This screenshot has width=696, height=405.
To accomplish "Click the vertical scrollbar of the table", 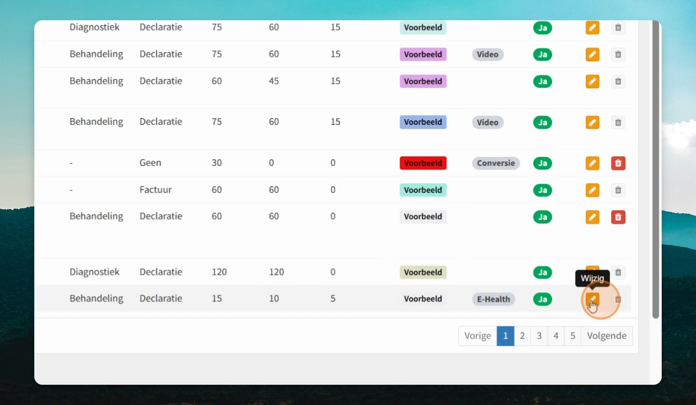I will tap(656, 169).
